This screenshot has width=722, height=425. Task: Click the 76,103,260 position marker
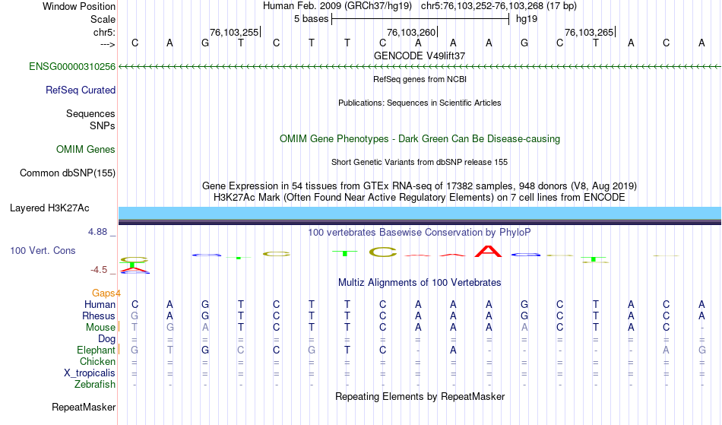[412, 33]
